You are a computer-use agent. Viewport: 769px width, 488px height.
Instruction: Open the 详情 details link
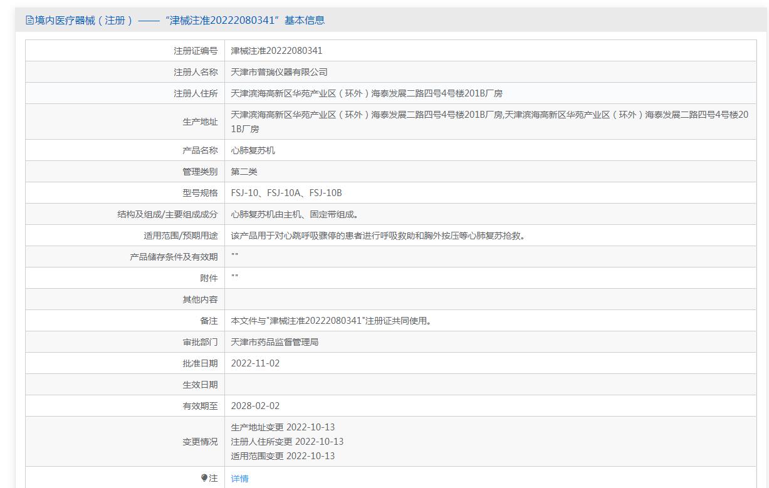(239, 479)
